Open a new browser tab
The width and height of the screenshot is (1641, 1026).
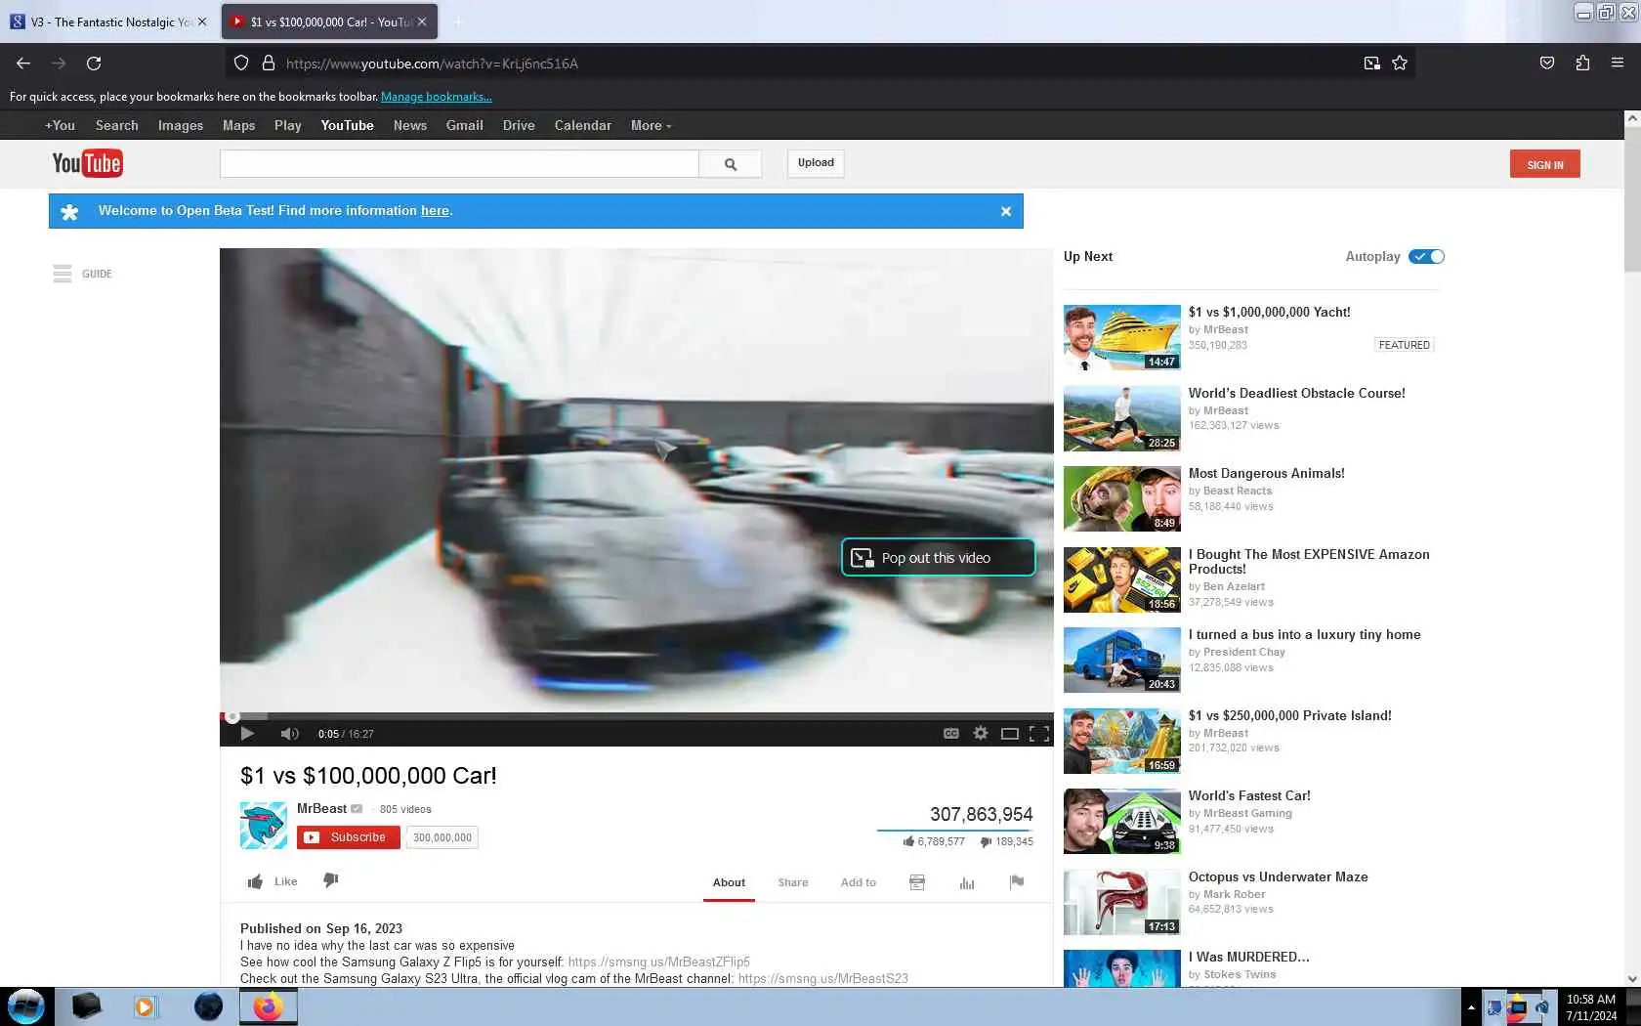click(x=458, y=21)
